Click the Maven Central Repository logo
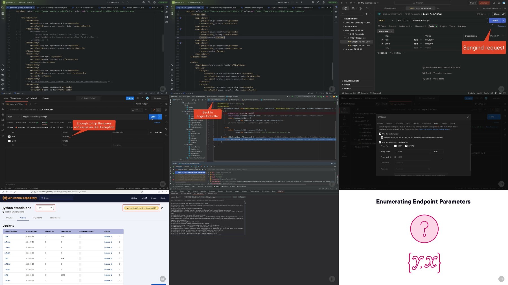This screenshot has width=508, height=285. pos(20,198)
